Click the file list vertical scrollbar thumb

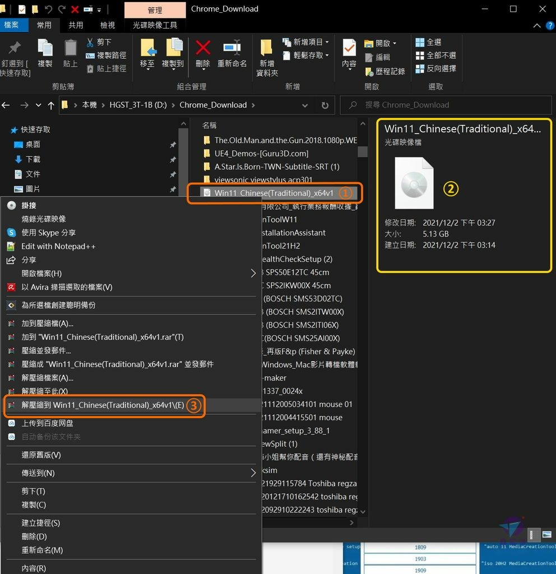(363, 151)
